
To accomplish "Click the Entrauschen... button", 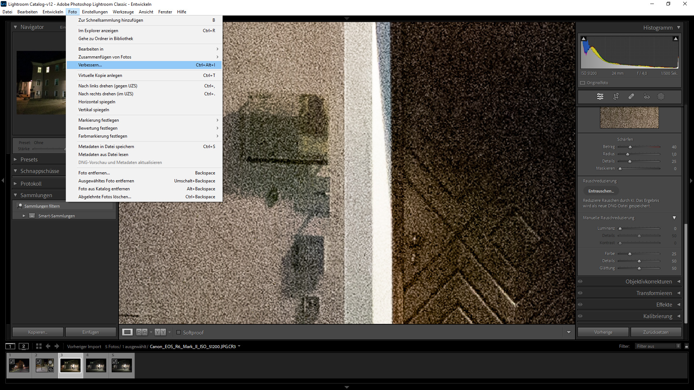I will (601, 191).
